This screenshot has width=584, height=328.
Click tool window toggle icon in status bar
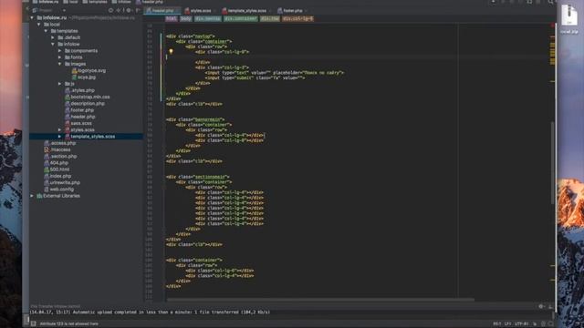tap(33, 323)
